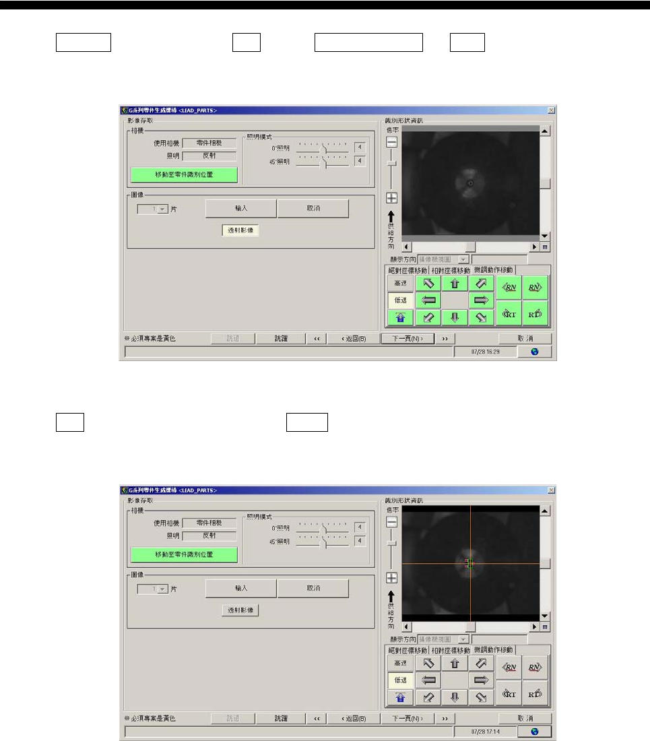Viewport: 650px width, 741px height.
Task: Select 微調動作移動 tab in 17:14 window
Action: click(x=493, y=650)
